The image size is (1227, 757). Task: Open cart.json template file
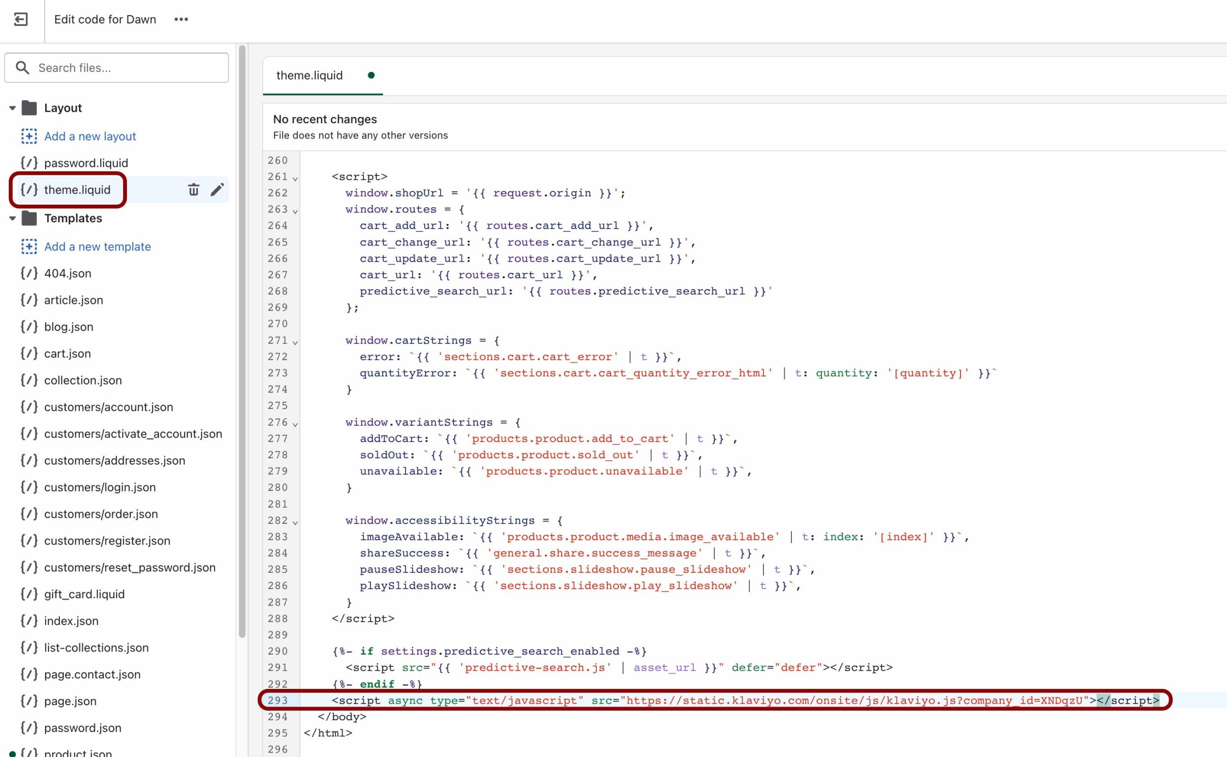pyautogui.click(x=68, y=353)
